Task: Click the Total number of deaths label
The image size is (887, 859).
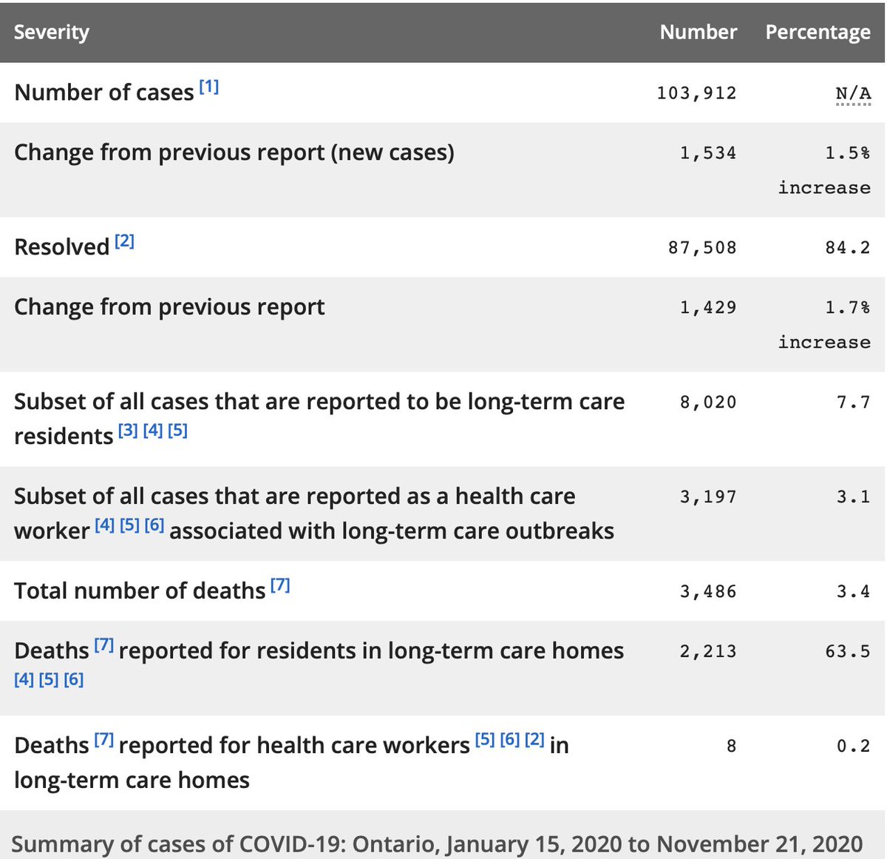Action: tap(140, 592)
